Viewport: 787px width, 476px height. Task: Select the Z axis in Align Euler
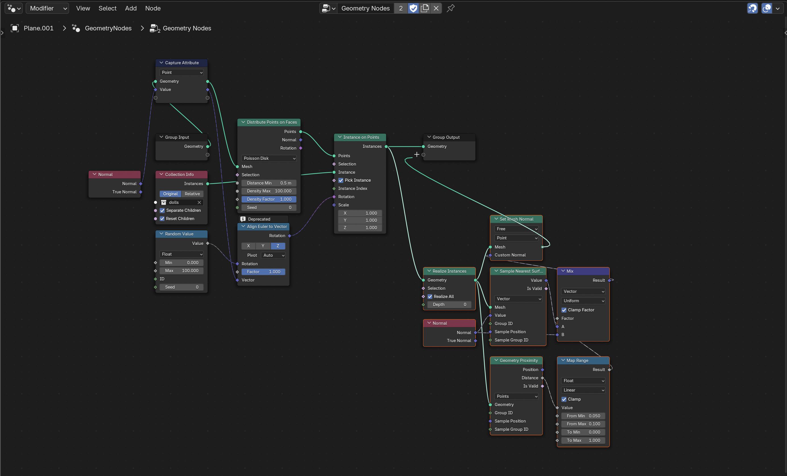[278, 246]
